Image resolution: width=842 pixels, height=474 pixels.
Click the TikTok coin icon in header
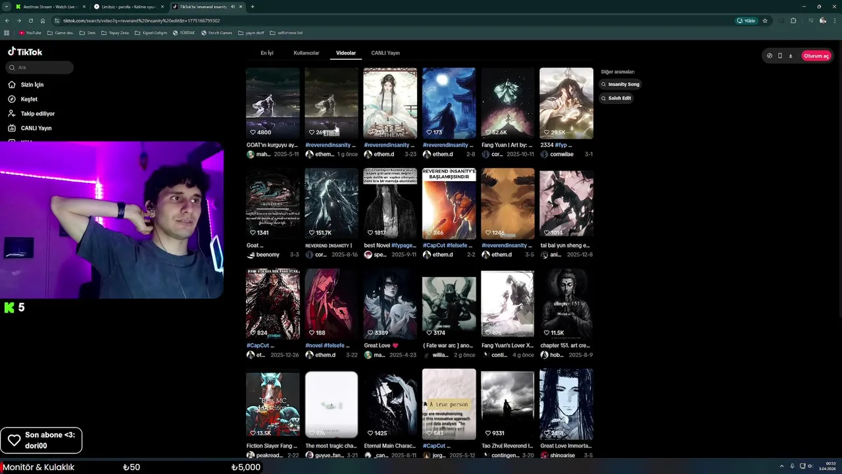tap(770, 56)
